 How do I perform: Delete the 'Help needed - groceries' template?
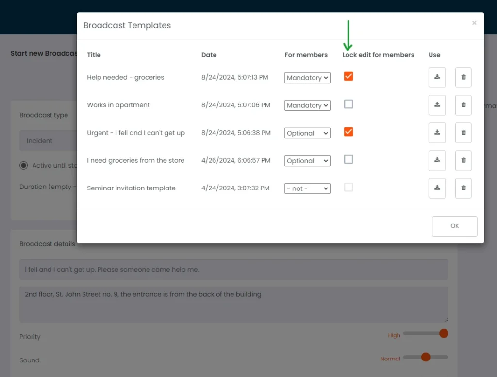(x=463, y=77)
